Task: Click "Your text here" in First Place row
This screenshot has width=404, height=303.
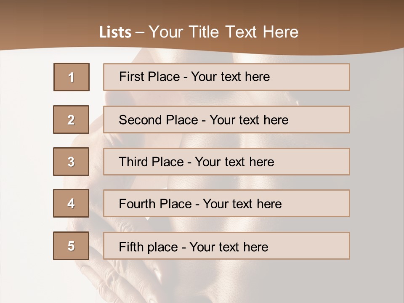Action: 230,77
